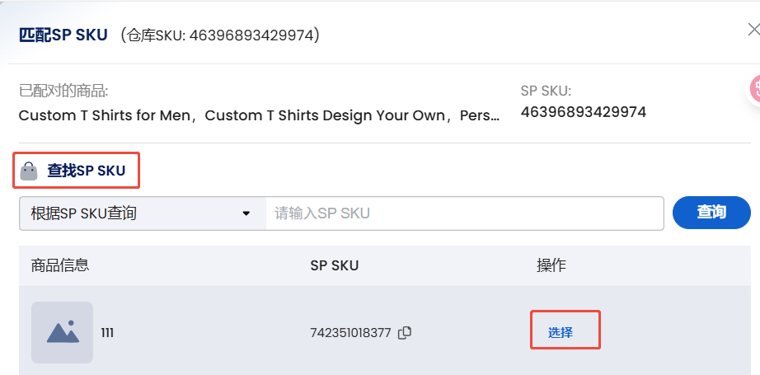Click the 商品信息 column header
Screen dimensions: 760x375
tap(60, 265)
